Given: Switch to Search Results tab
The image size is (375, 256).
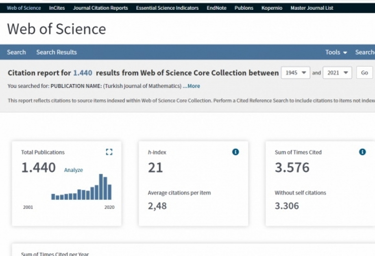Looking at the screenshot, I should [57, 52].
